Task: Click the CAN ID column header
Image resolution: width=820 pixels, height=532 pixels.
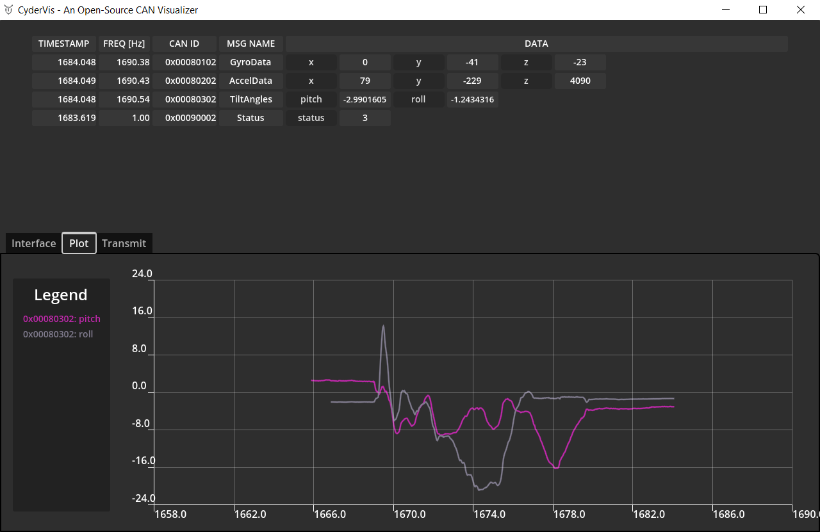Action: click(x=184, y=44)
